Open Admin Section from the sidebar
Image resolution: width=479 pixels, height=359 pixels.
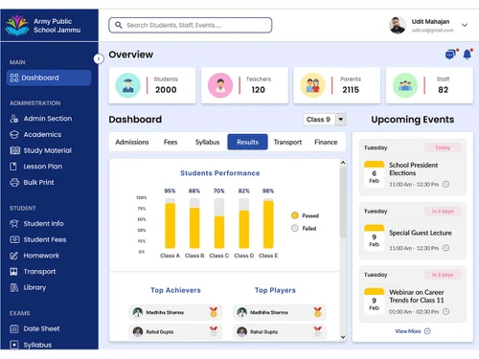click(x=49, y=119)
